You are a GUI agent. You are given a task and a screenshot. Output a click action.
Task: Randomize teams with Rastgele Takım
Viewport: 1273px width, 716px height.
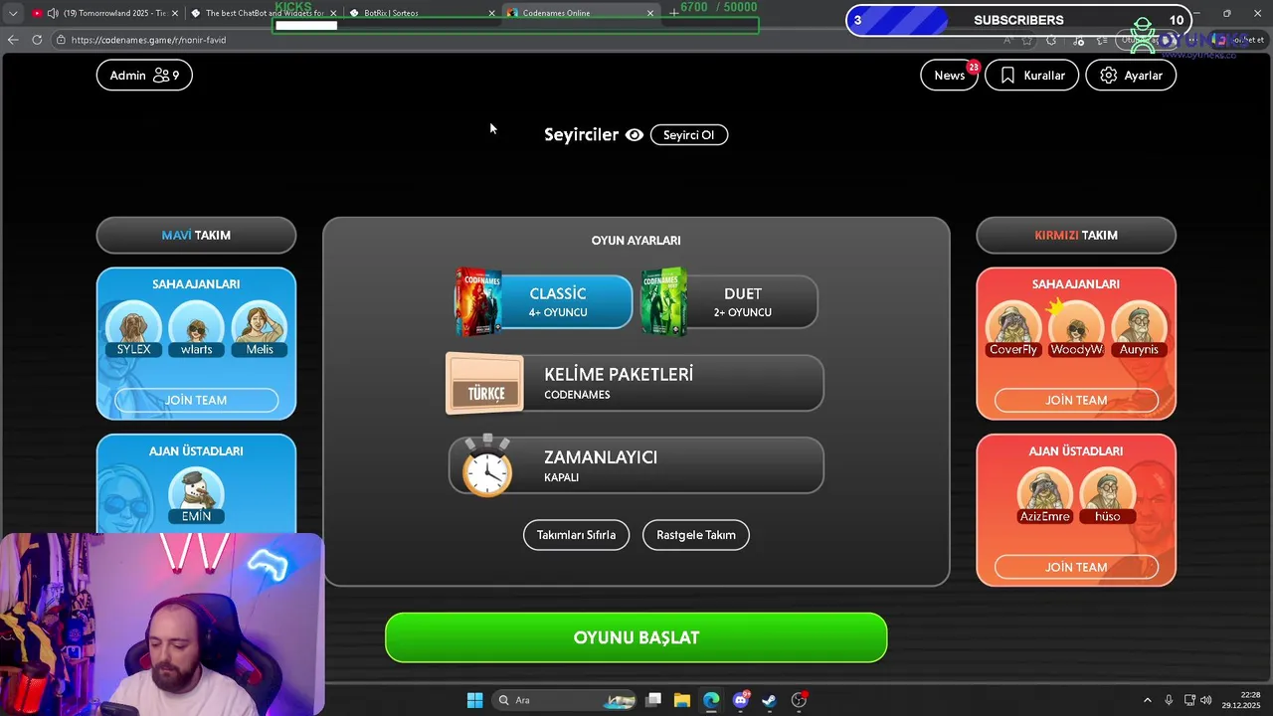(x=696, y=535)
